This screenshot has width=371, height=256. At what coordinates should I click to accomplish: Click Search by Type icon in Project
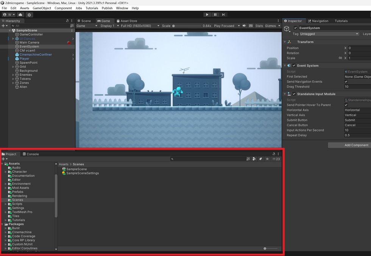254,159
